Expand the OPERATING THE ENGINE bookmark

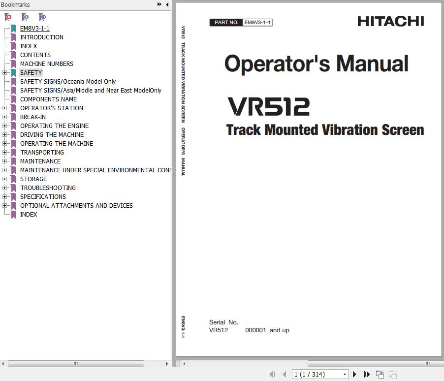[4, 126]
